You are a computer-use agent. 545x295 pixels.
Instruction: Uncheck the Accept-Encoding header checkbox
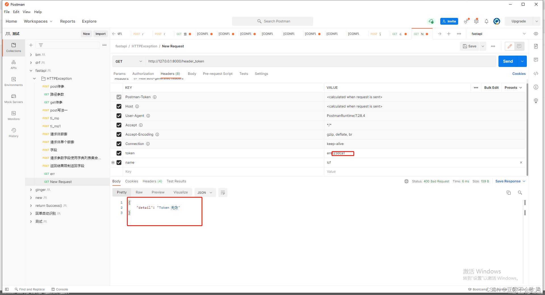point(119,134)
